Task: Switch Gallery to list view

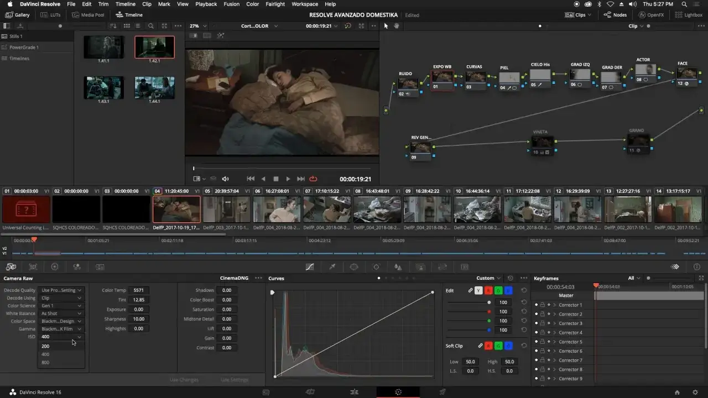Action: pos(138,26)
